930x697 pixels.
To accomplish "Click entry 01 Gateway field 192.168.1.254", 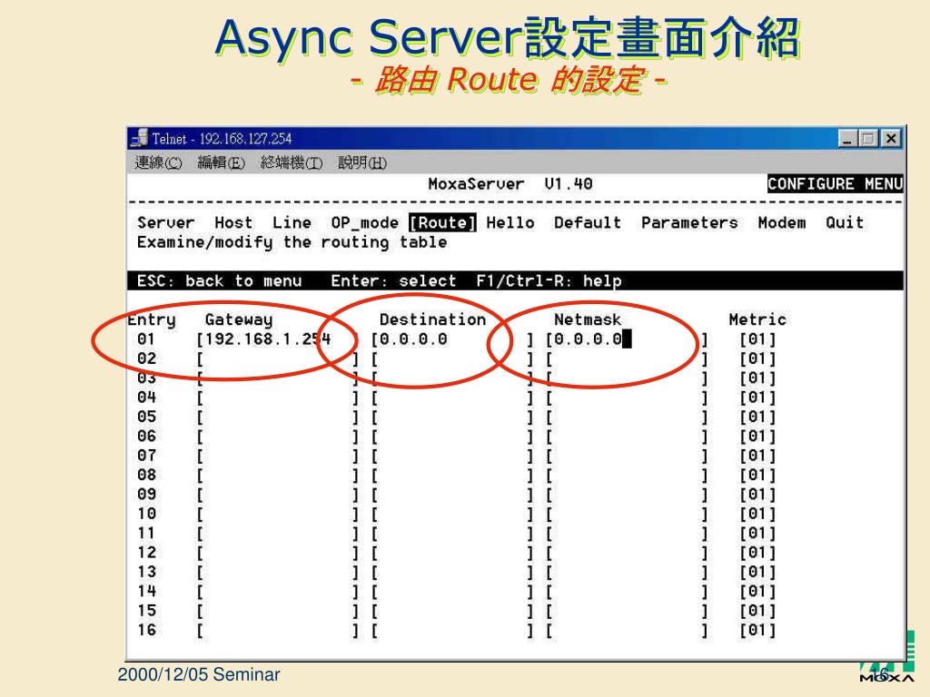I will click(278, 339).
